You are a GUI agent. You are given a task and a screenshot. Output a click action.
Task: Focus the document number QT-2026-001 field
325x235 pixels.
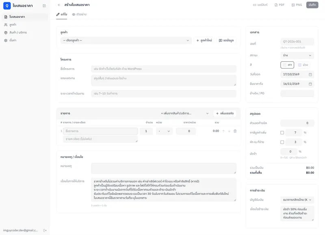click(x=297, y=42)
